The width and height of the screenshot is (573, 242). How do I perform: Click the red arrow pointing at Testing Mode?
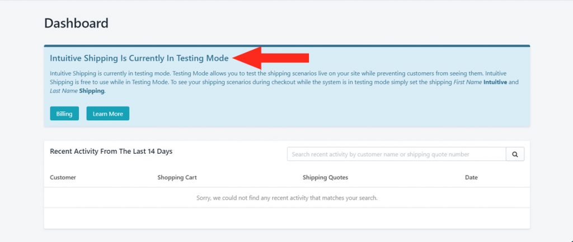click(x=270, y=58)
